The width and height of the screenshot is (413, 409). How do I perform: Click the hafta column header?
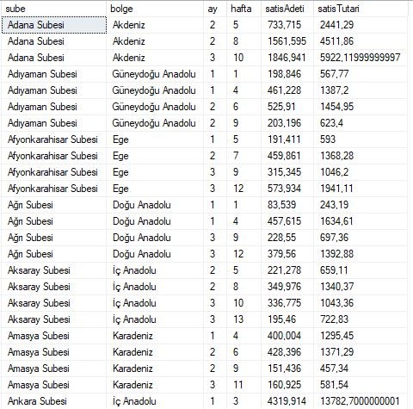(x=243, y=9)
